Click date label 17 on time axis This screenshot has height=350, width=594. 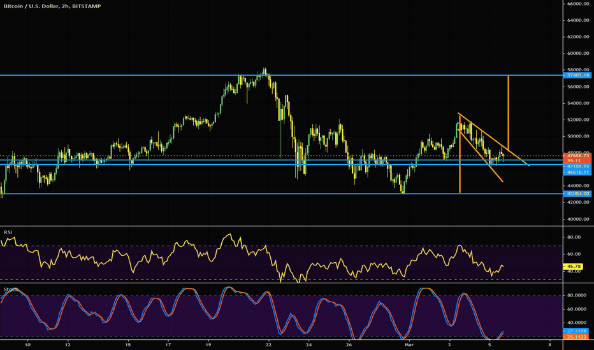coord(168,345)
